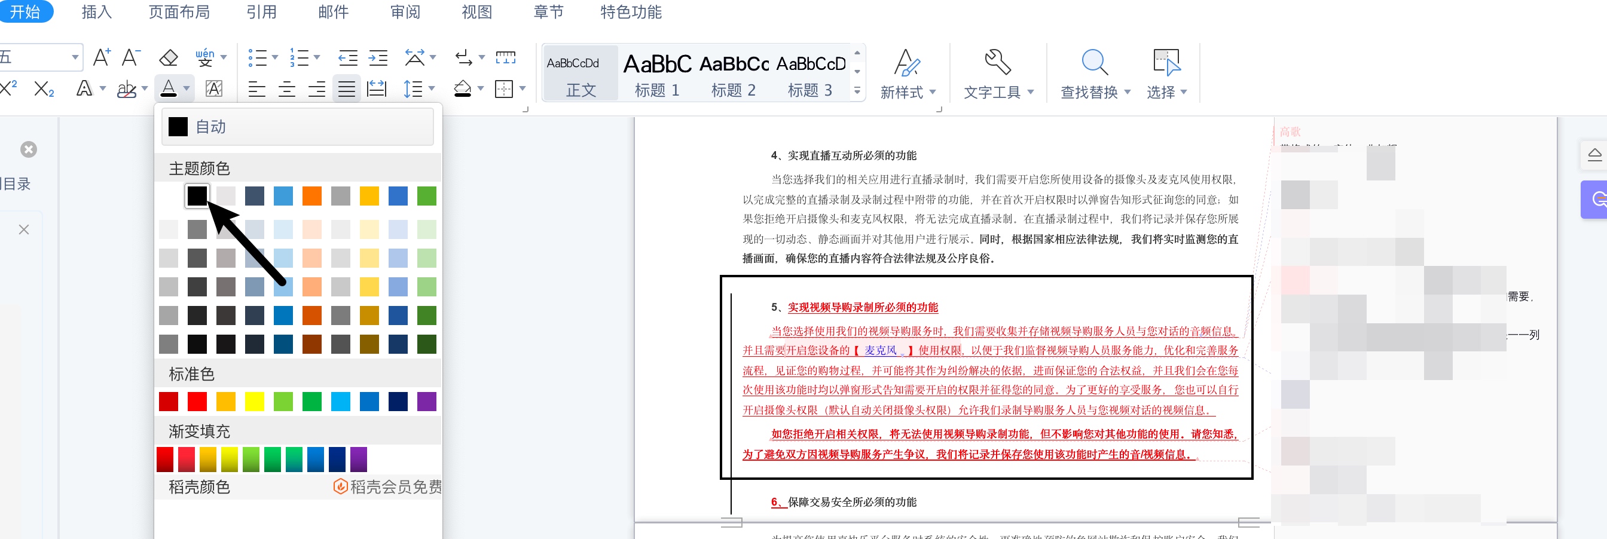Toggle align left
Viewport: 1607px width, 539px height.
(256, 89)
